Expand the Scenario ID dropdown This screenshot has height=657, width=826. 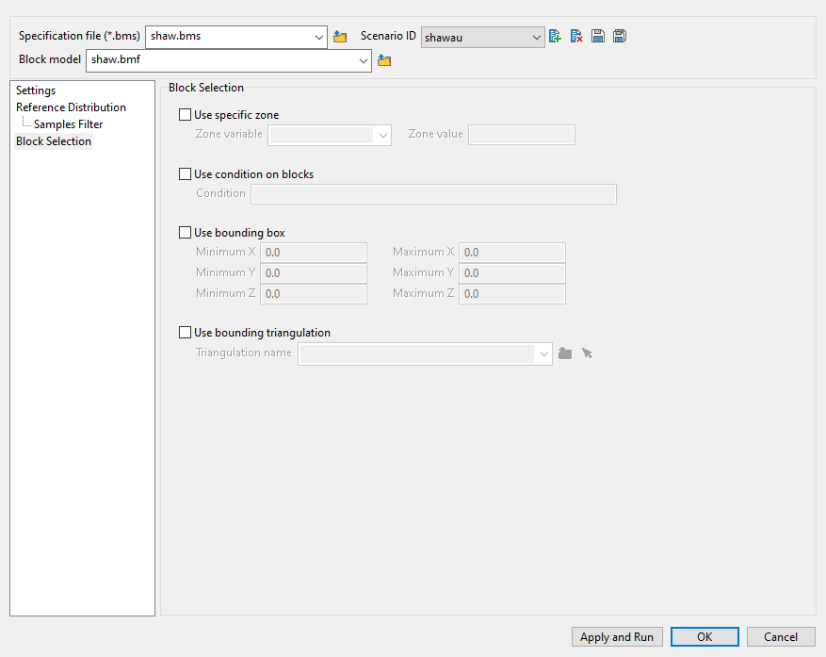point(535,37)
